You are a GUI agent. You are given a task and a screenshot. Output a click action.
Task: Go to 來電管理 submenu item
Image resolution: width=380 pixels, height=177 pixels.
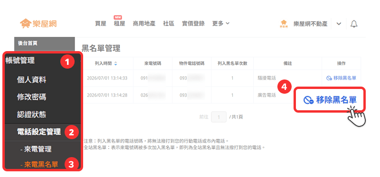(x=36, y=149)
